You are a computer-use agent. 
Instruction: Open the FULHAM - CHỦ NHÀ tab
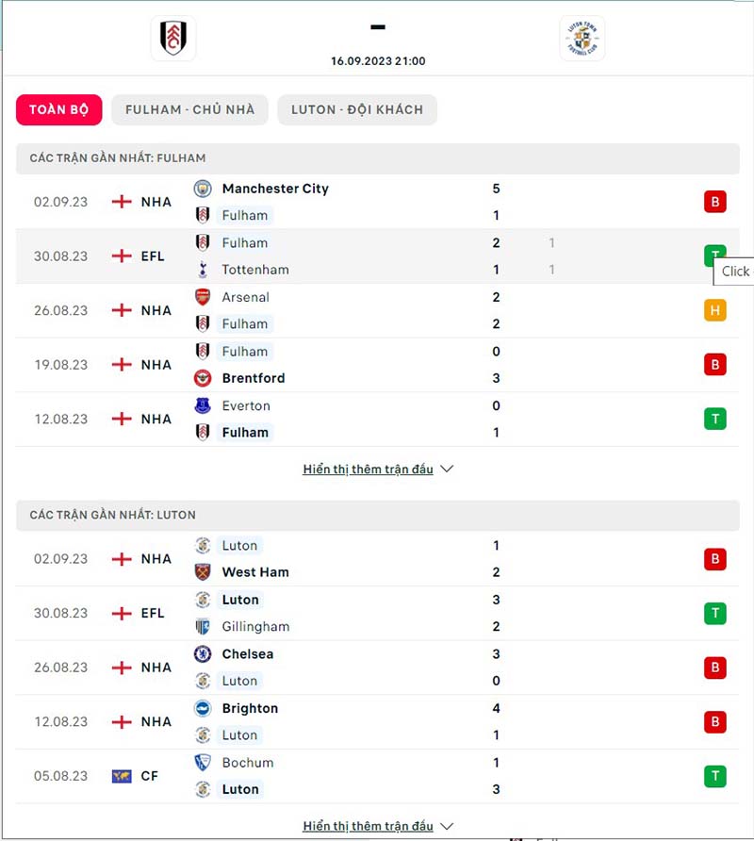tap(189, 109)
